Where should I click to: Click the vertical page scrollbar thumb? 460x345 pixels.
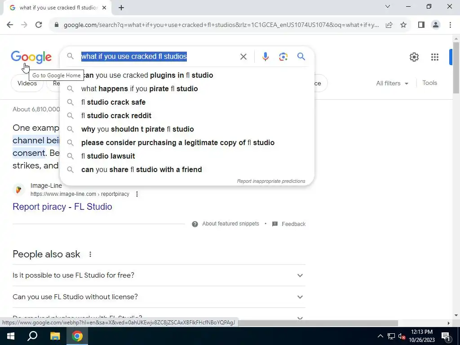click(456, 68)
